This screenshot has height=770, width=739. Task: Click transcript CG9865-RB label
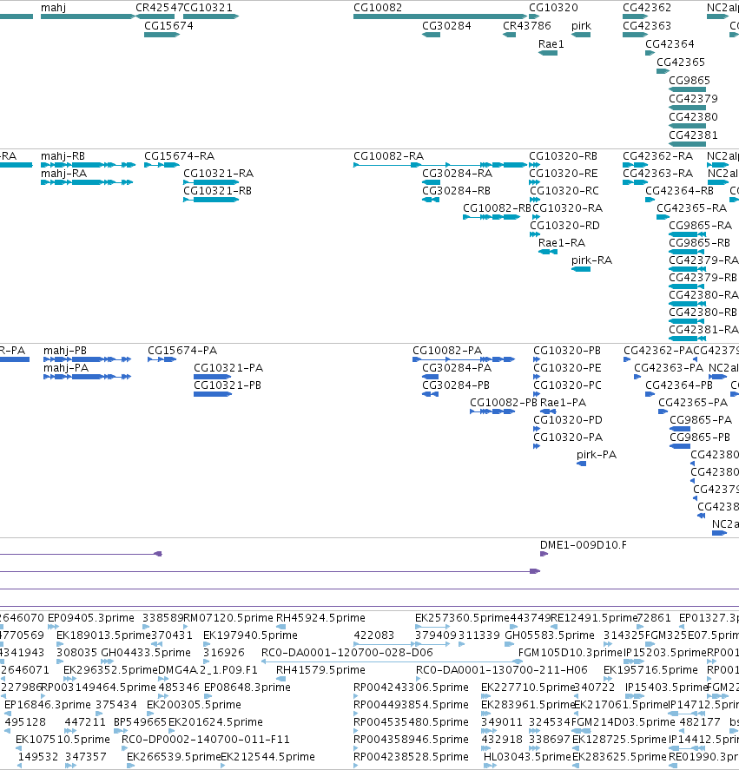click(x=699, y=242)
